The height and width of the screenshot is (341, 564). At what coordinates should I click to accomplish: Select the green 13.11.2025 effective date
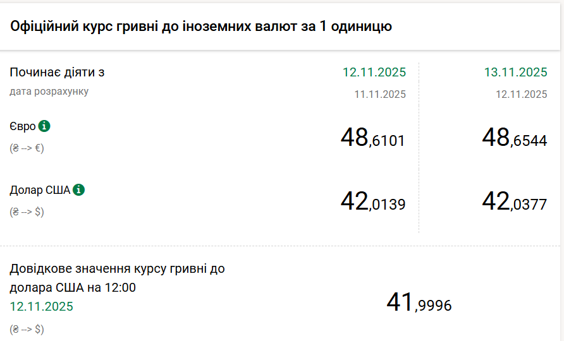515,72
